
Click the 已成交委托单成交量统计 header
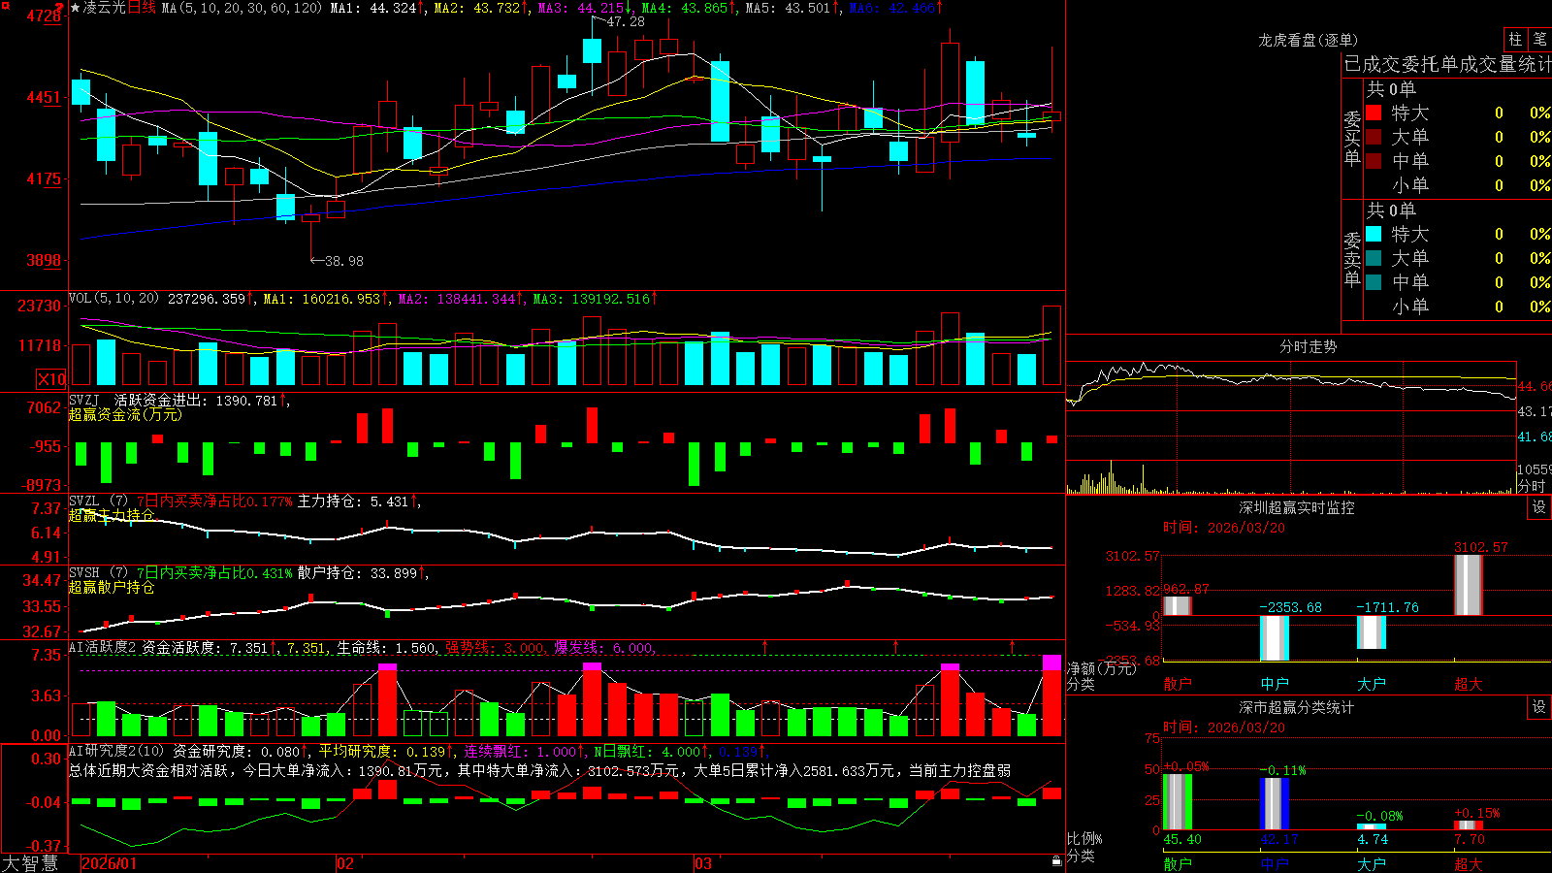[x=1447, y=64]
